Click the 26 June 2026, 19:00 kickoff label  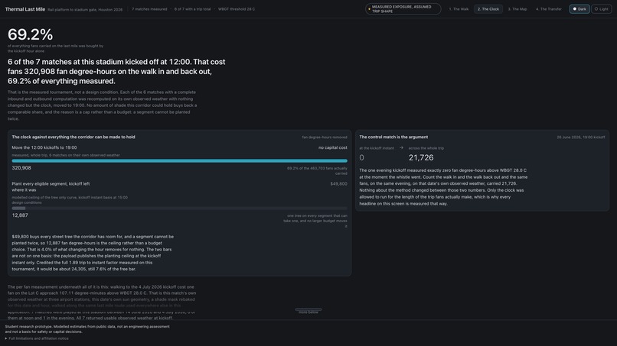click(x=581, y=137)
